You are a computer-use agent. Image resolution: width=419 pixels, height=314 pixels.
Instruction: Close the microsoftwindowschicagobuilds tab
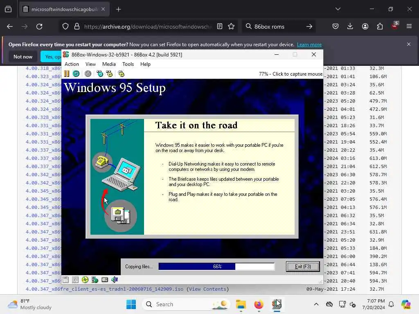103,9
